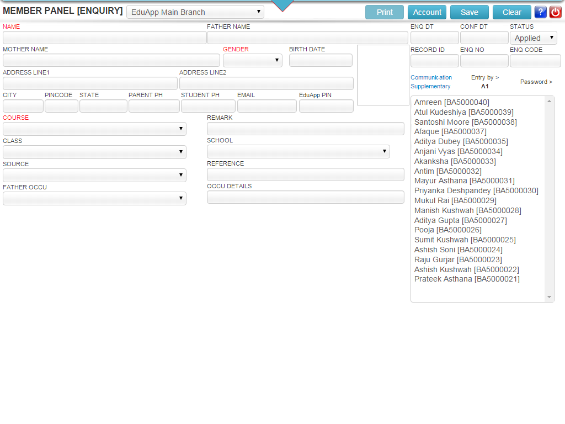Select Priyanka Deshpandey [BA5000030]
This screenshot has height=424, width=565.
pyautogui.click(x=476, y=190)
